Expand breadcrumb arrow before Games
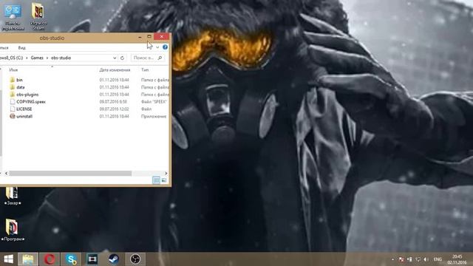The image size is (473, 266). 27,58
